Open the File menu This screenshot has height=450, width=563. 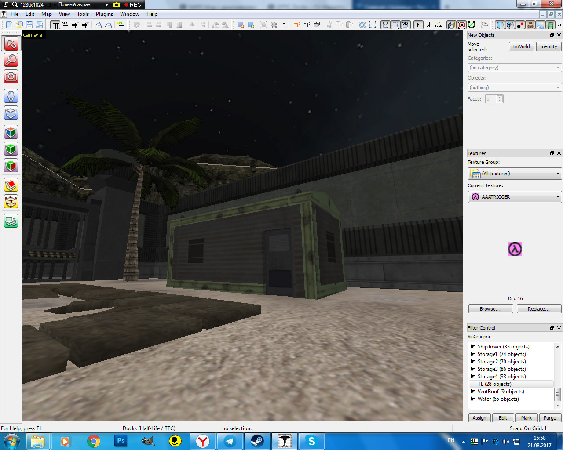(x=15, y=14)
